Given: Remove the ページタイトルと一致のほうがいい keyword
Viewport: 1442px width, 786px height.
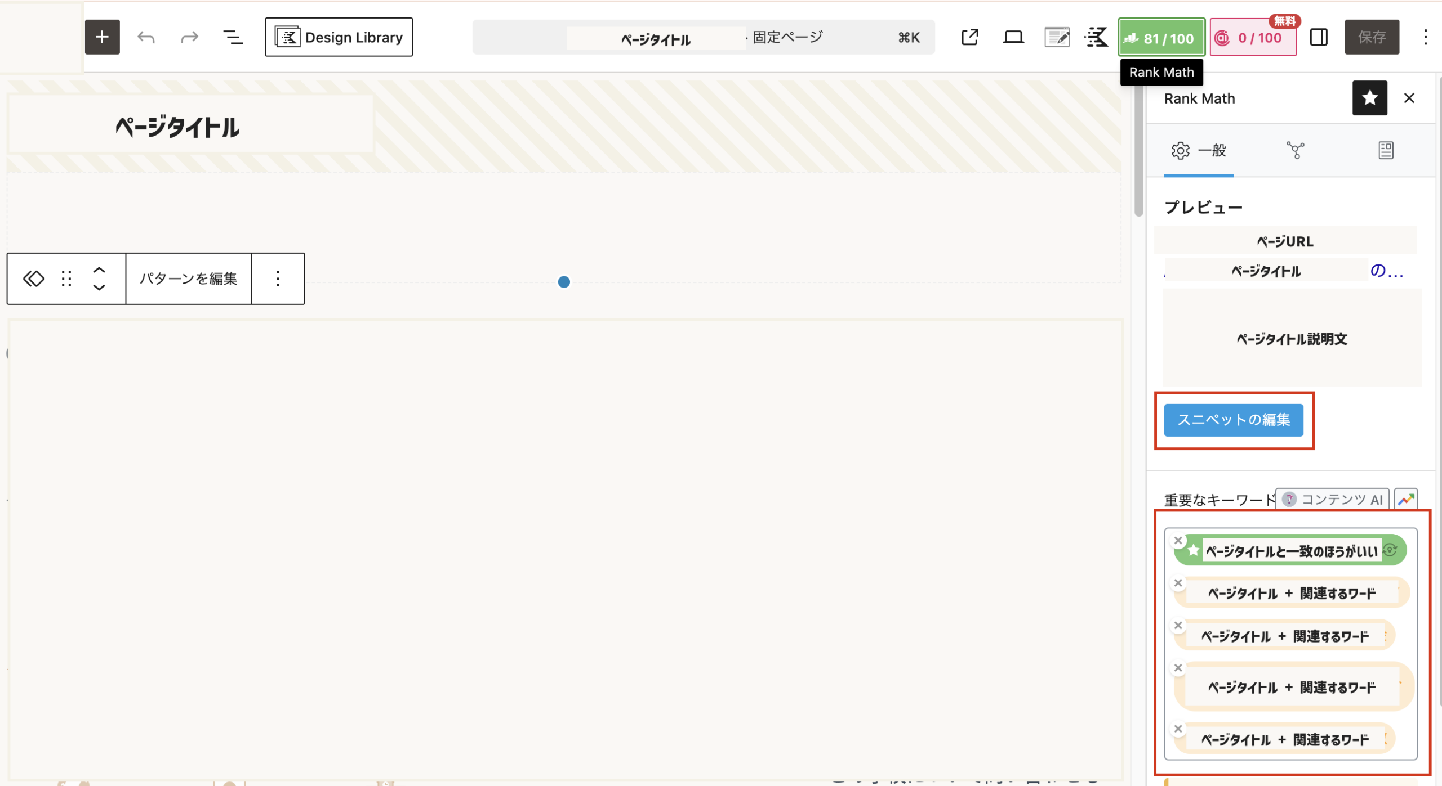Looking at the screenshot, I should 1178,541.
